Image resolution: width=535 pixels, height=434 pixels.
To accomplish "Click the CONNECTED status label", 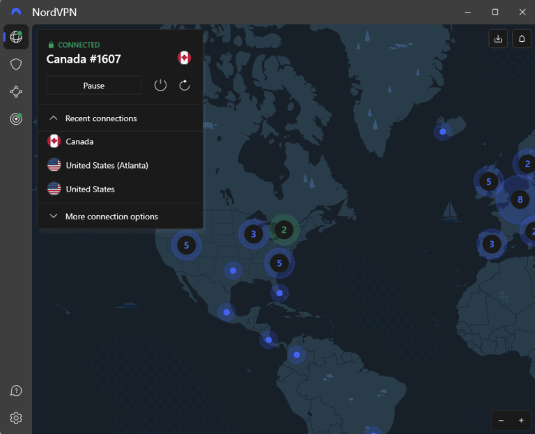I will pos(79,45).
